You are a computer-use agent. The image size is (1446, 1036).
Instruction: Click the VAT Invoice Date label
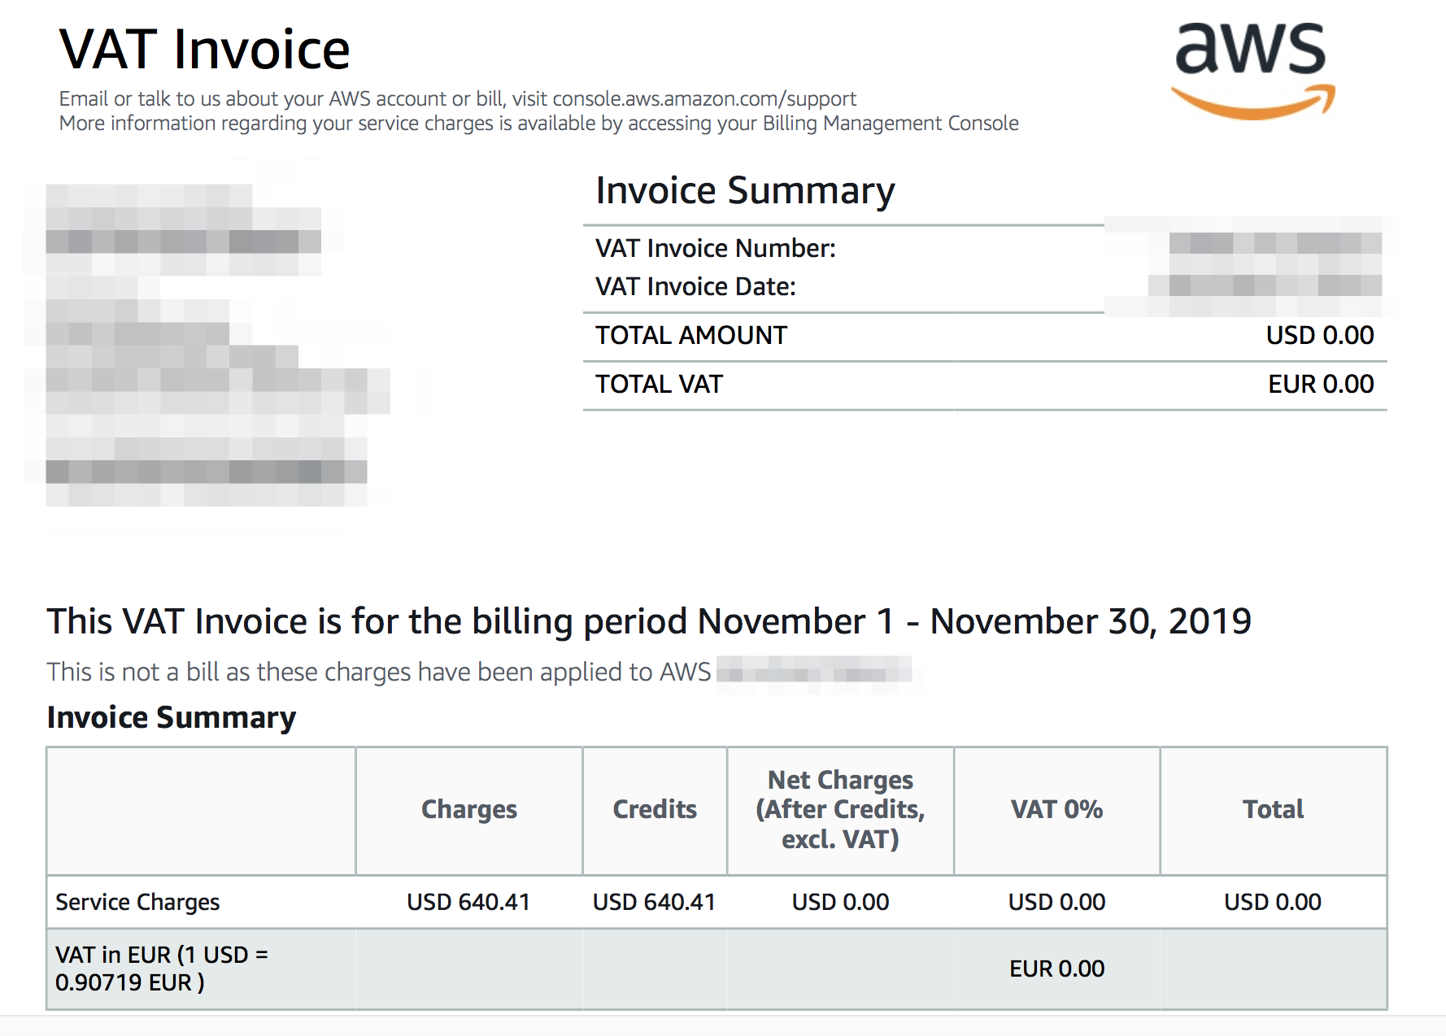tap(695, 286)
